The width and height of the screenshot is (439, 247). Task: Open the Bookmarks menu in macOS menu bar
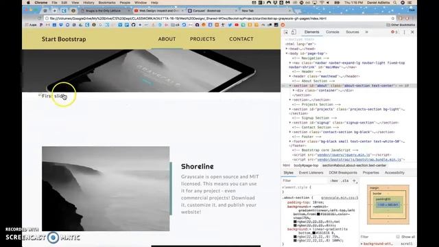click(107, 3)
